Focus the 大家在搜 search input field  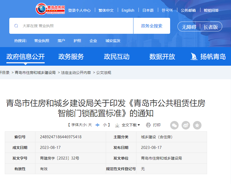tap(71, 26)
